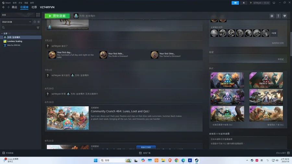This screenshot has height=164, width=292.
Task: Switch library to grid collections view icon
Action: point(38,15)
